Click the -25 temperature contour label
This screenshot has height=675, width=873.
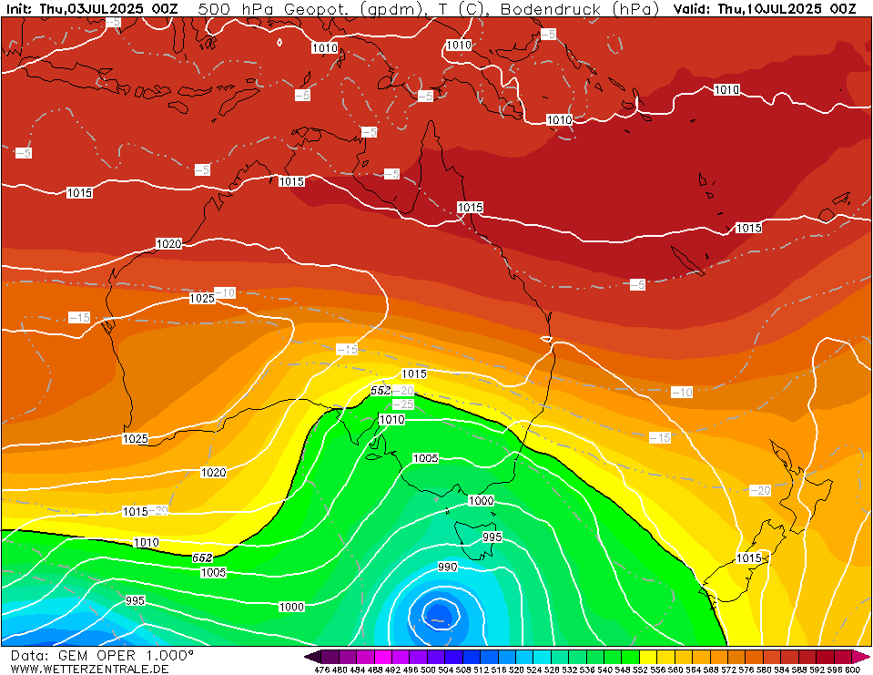coord(403,404)
